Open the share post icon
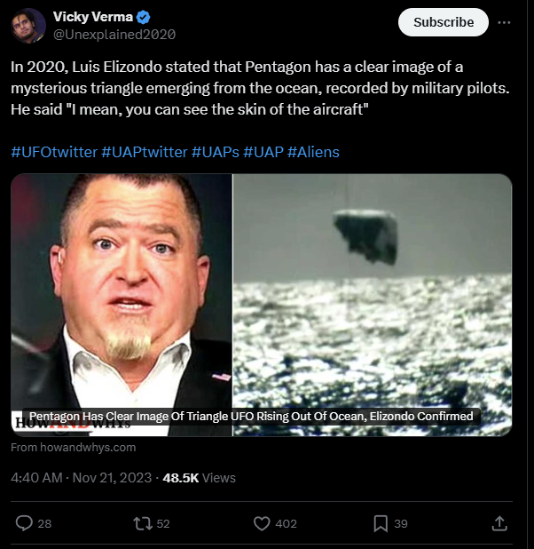 [x=499, y=523]
